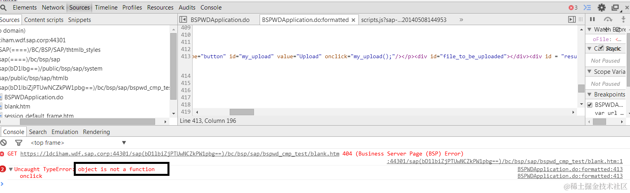Switch to the scripts.js file tab
630x193 pixels.
404,20
